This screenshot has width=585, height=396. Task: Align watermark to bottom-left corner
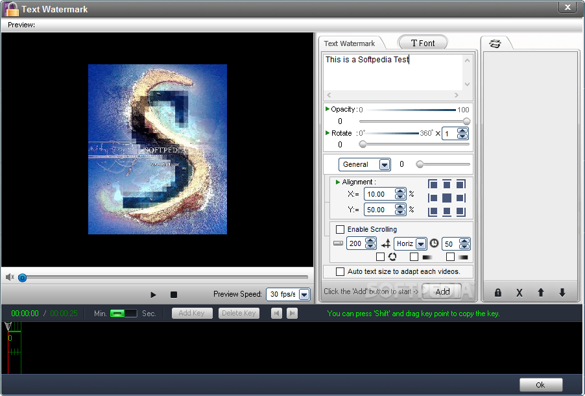coord(433,212)
